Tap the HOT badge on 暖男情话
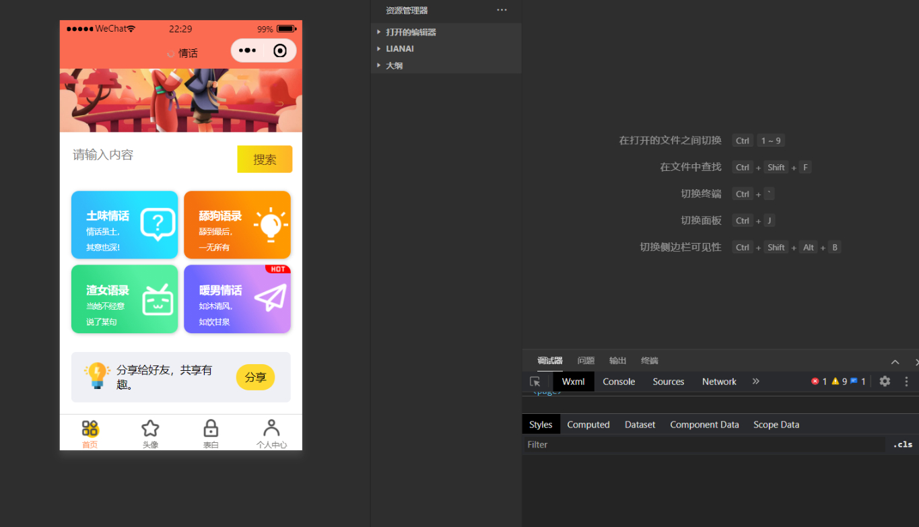Image resolution: width=919 pixels, height=527 pixels. point(277,269)
